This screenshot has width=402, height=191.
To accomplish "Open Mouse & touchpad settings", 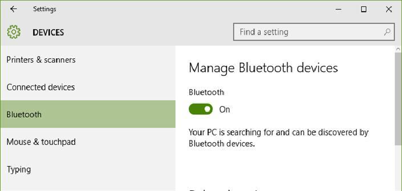I will point(88,142).
